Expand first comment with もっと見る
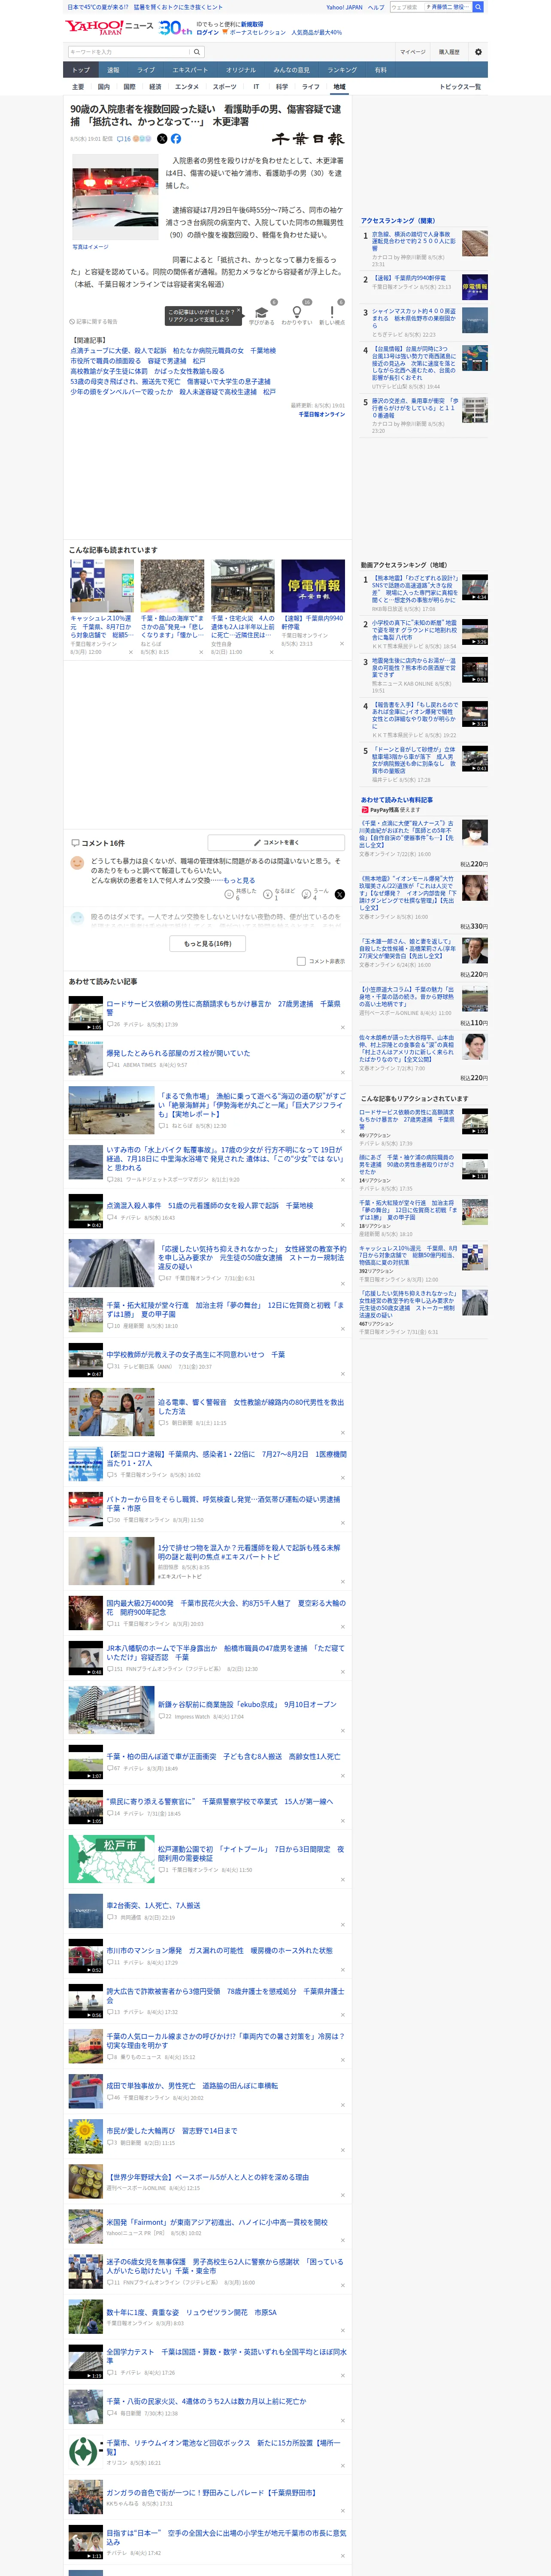Viewport: 551px width, 2576px height. click(x=239, y=880)
